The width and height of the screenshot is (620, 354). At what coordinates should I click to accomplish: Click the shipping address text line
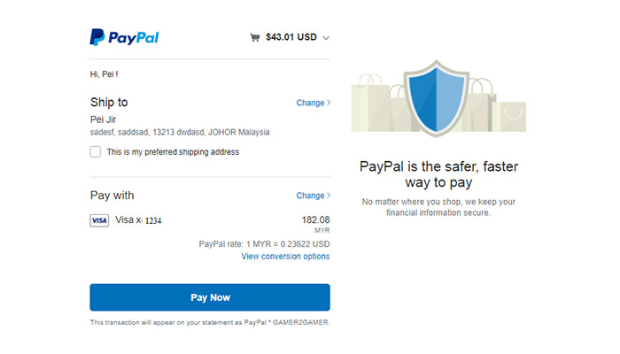[180, 133]
